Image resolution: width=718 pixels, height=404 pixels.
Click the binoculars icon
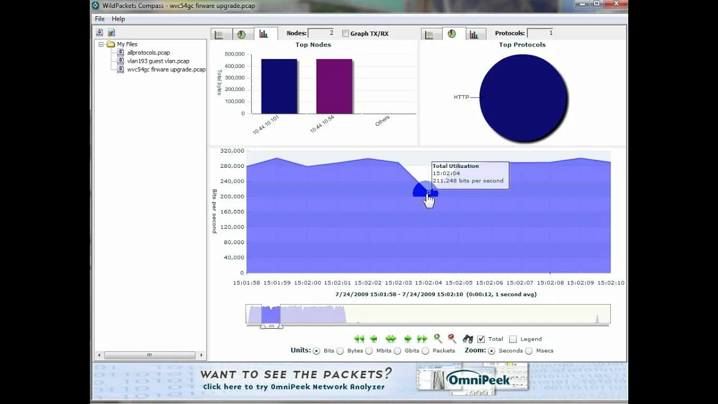tap(467, 339)
